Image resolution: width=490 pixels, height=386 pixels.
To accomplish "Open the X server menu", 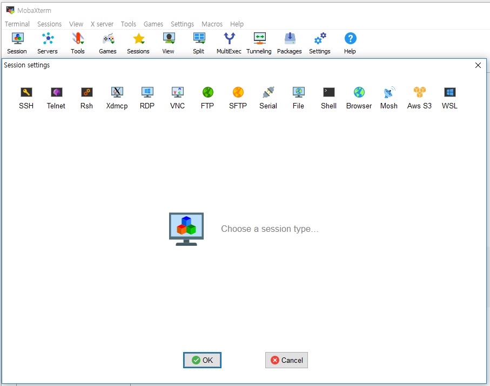I will pos(102,24).
